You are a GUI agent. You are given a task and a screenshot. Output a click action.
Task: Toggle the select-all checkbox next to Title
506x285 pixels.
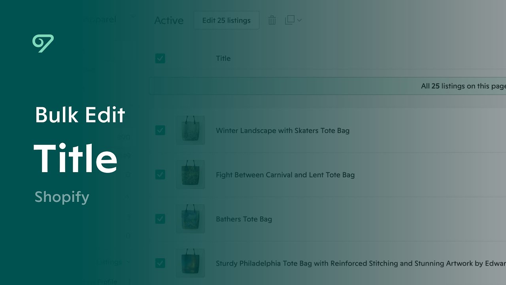coord(160,59)
